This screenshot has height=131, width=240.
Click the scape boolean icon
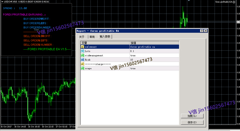tap(82, 68)
